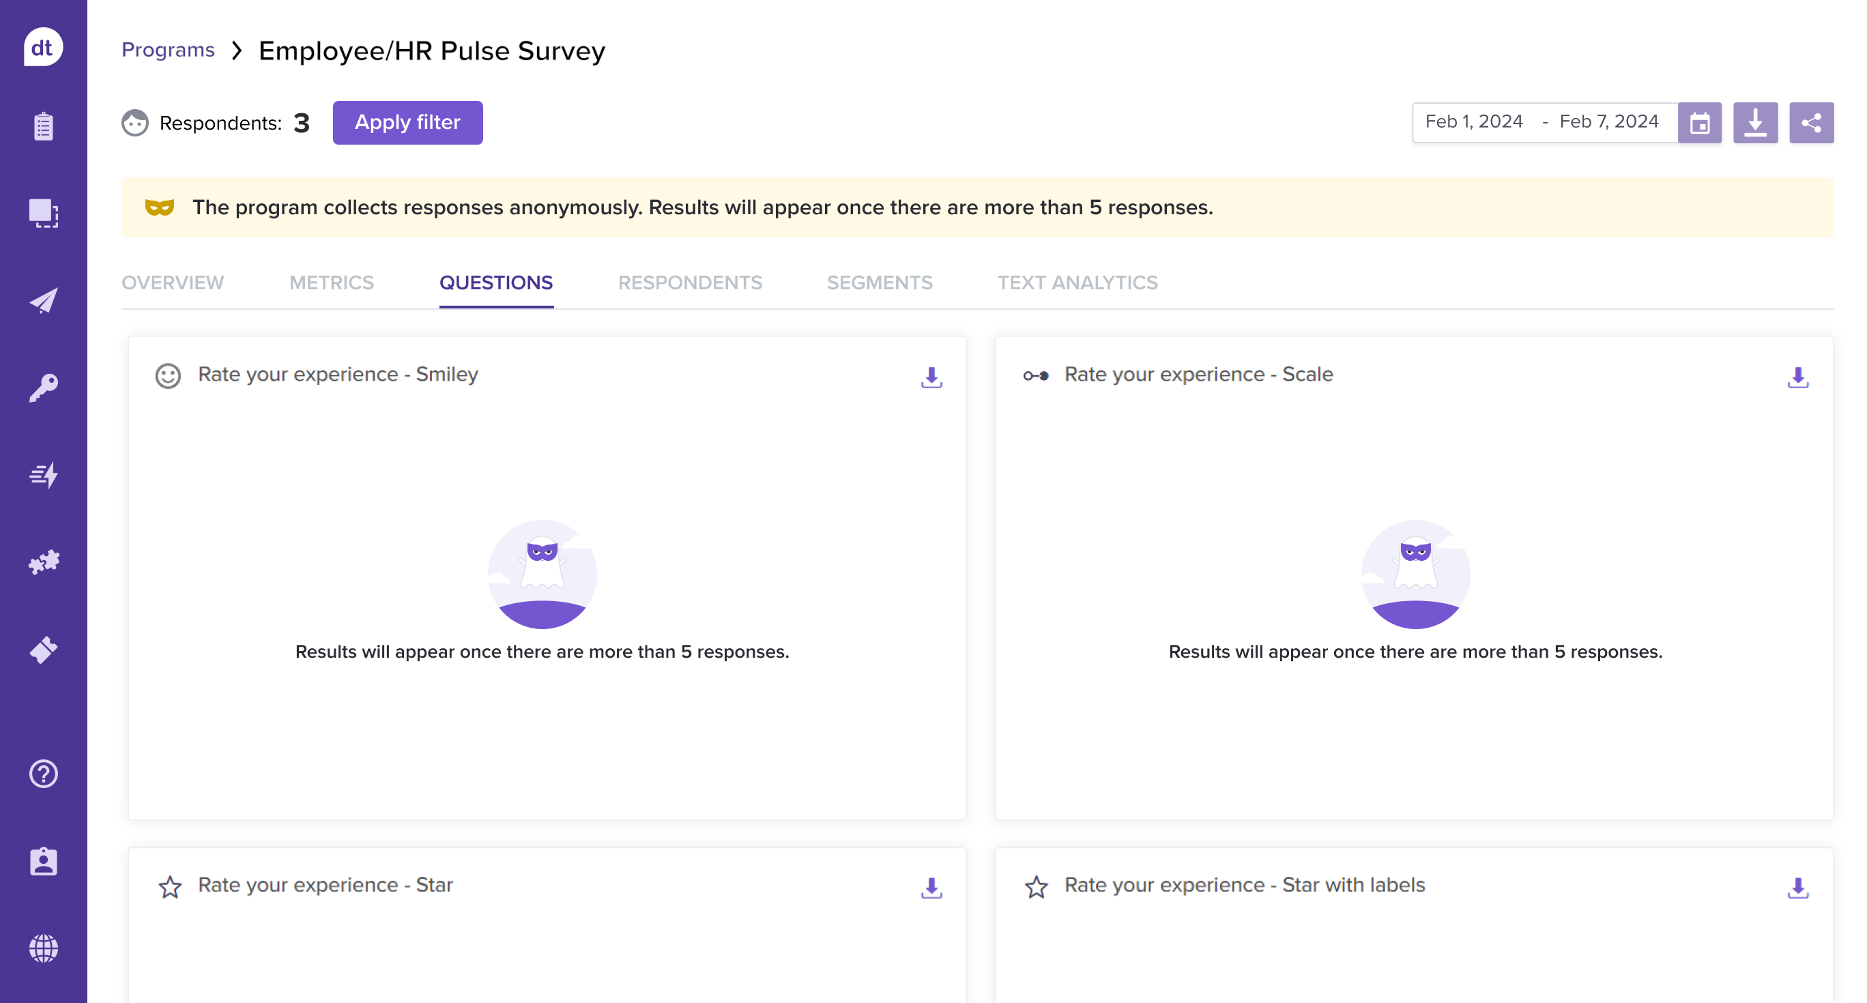Download the full report via top download icon
1867x1003 pixels.
1754,123
